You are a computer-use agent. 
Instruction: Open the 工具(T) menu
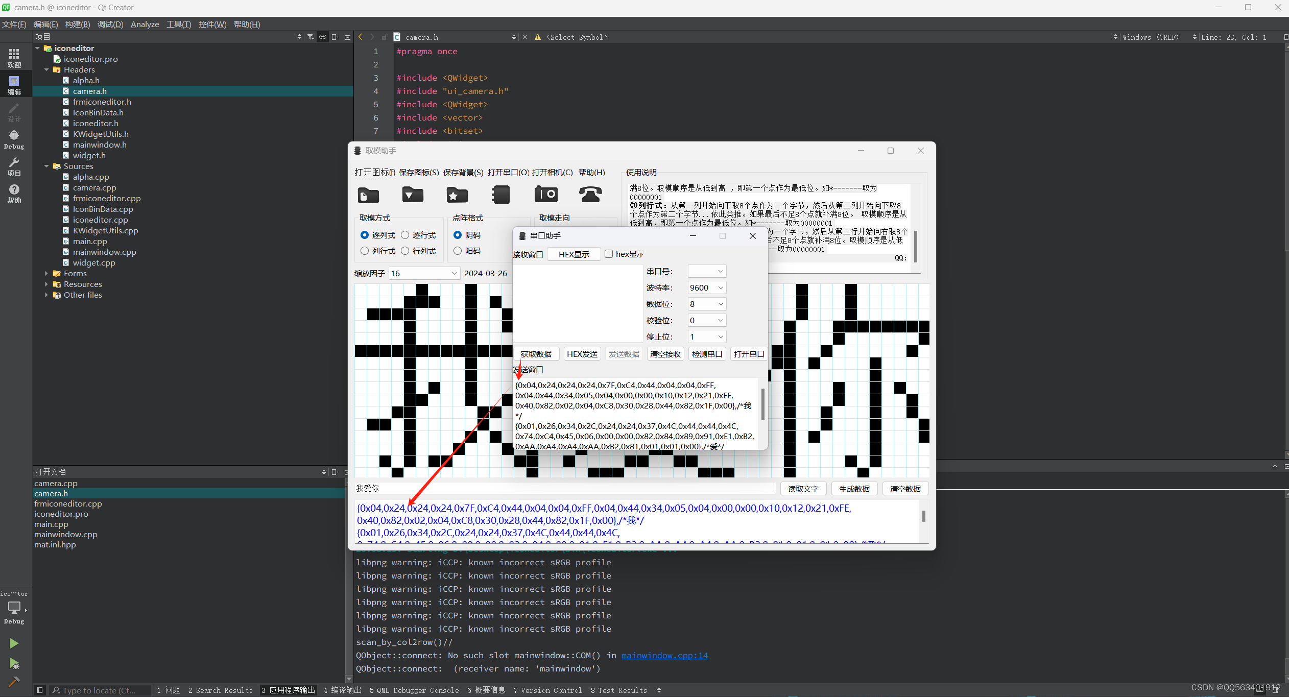(178, 24)
